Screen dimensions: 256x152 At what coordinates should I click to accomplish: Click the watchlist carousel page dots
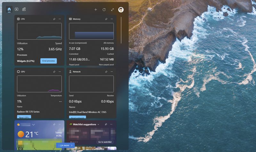74,142
